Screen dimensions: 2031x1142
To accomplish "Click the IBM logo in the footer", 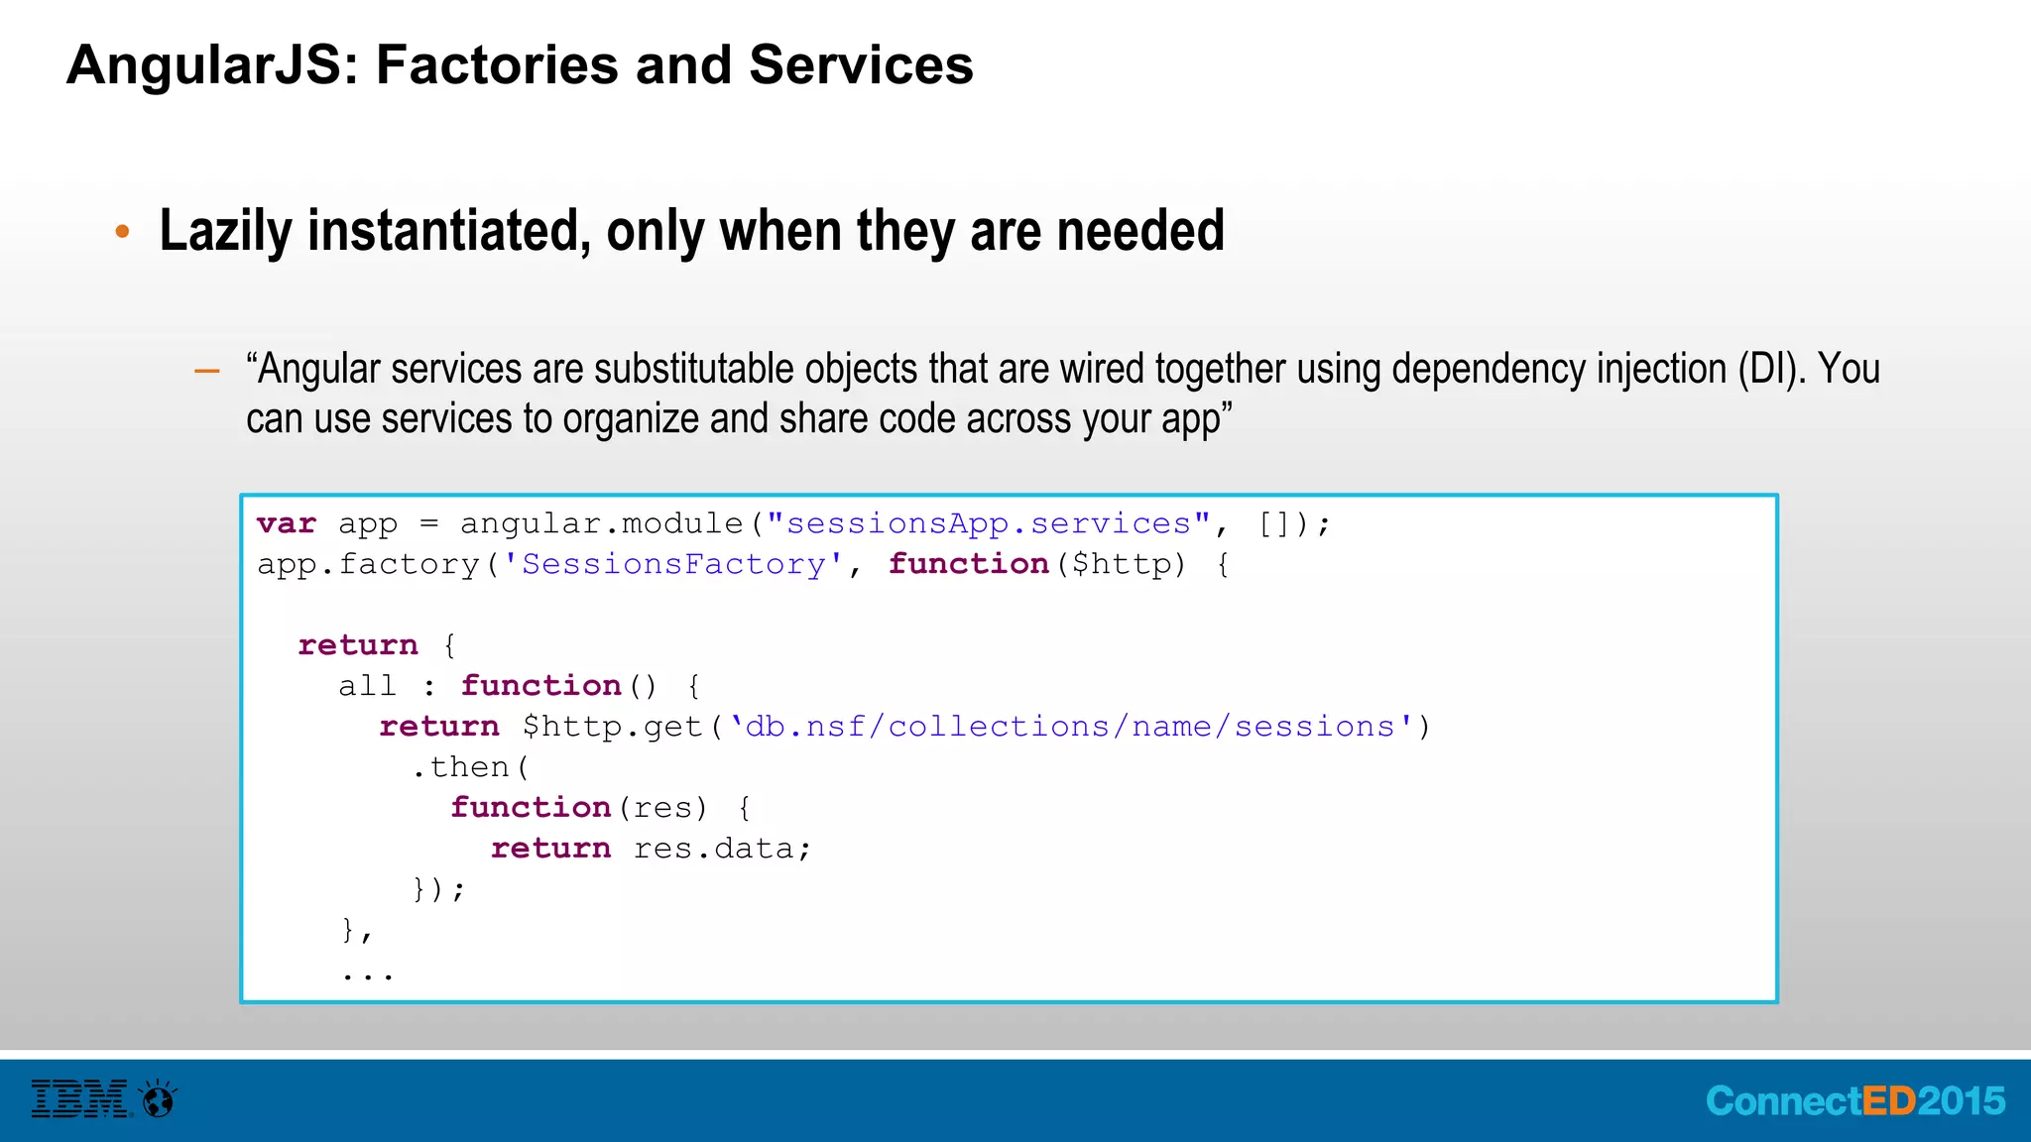I will click(79, 1098).
